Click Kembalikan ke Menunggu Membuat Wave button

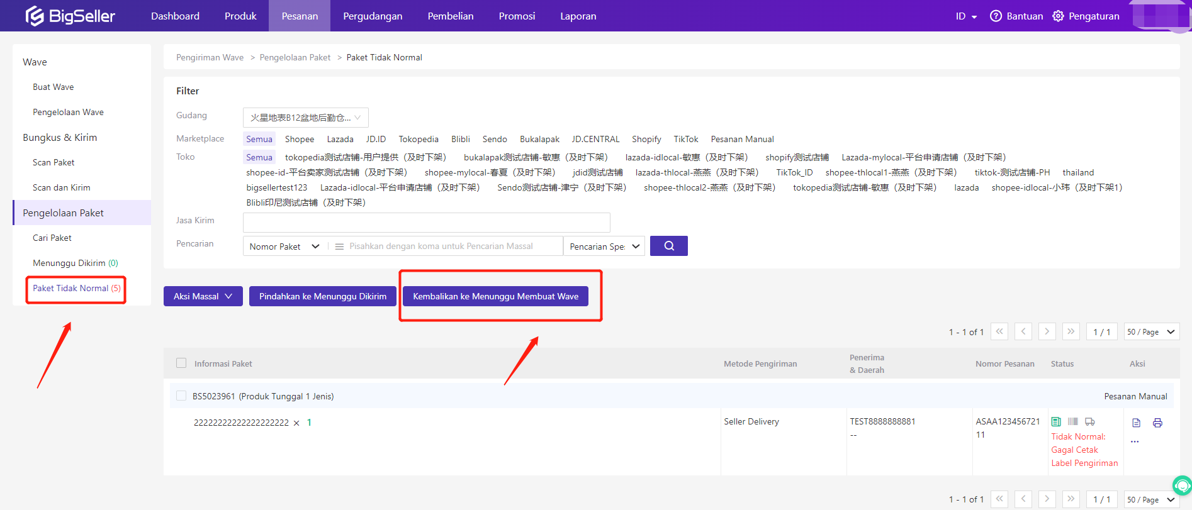(x=495, y=296)
